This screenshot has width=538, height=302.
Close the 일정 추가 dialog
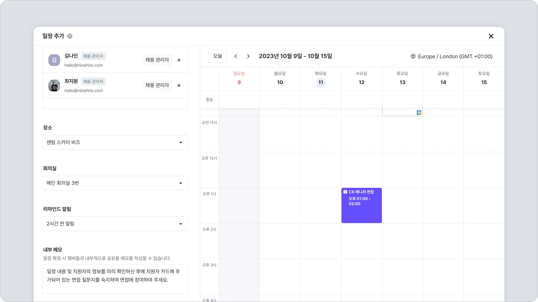[491, 36]
